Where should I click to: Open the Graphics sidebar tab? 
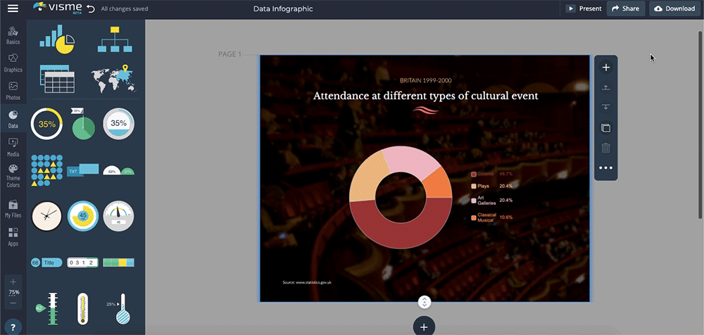[13, 63]
